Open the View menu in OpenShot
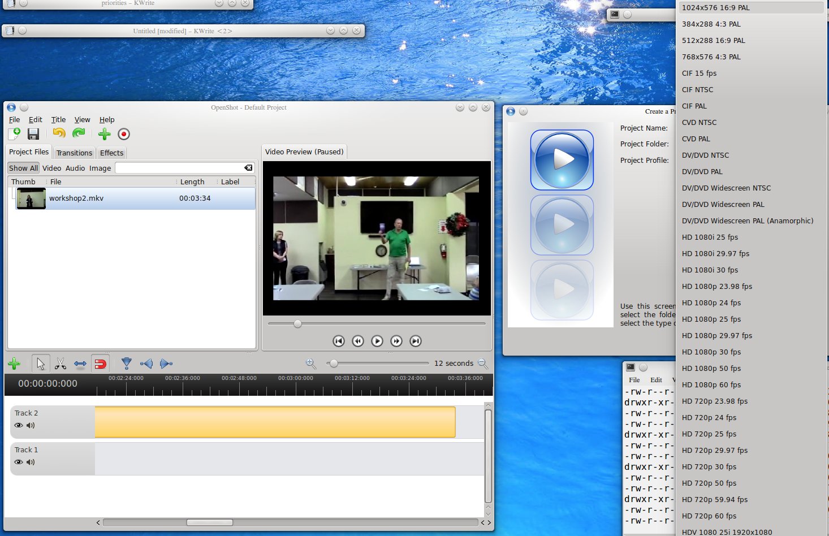Image resolution: width=829 pixels, height=536 pixels. 83,119
